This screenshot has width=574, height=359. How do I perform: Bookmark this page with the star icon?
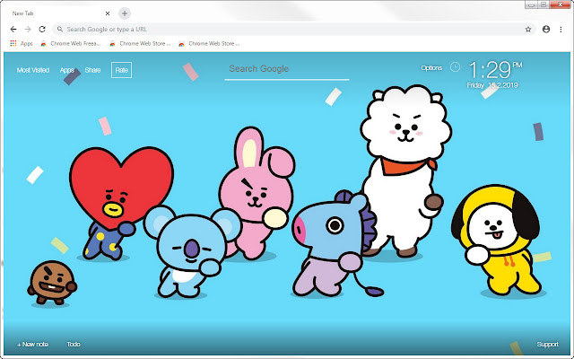pyautogui.click(x=528, y=30)
